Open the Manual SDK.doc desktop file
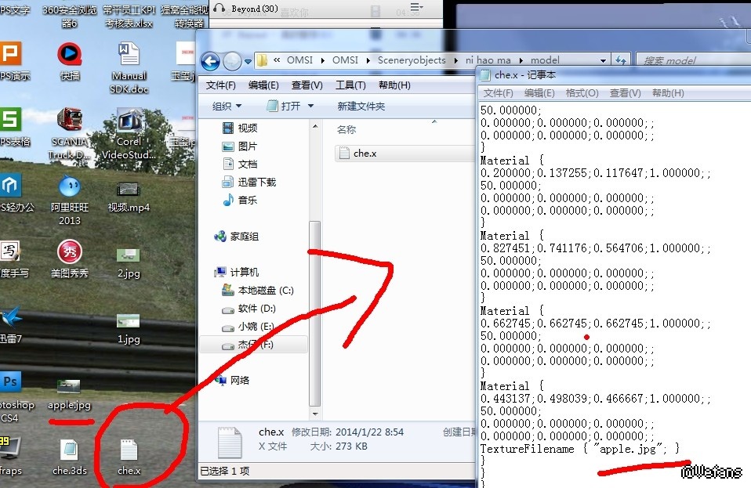Screen dimensions: 751x488 [129, 68]
